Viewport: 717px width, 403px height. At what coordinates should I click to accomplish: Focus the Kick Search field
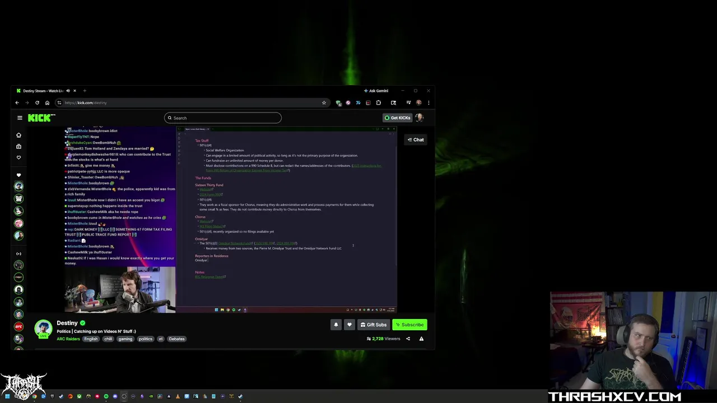pos(223,118)
